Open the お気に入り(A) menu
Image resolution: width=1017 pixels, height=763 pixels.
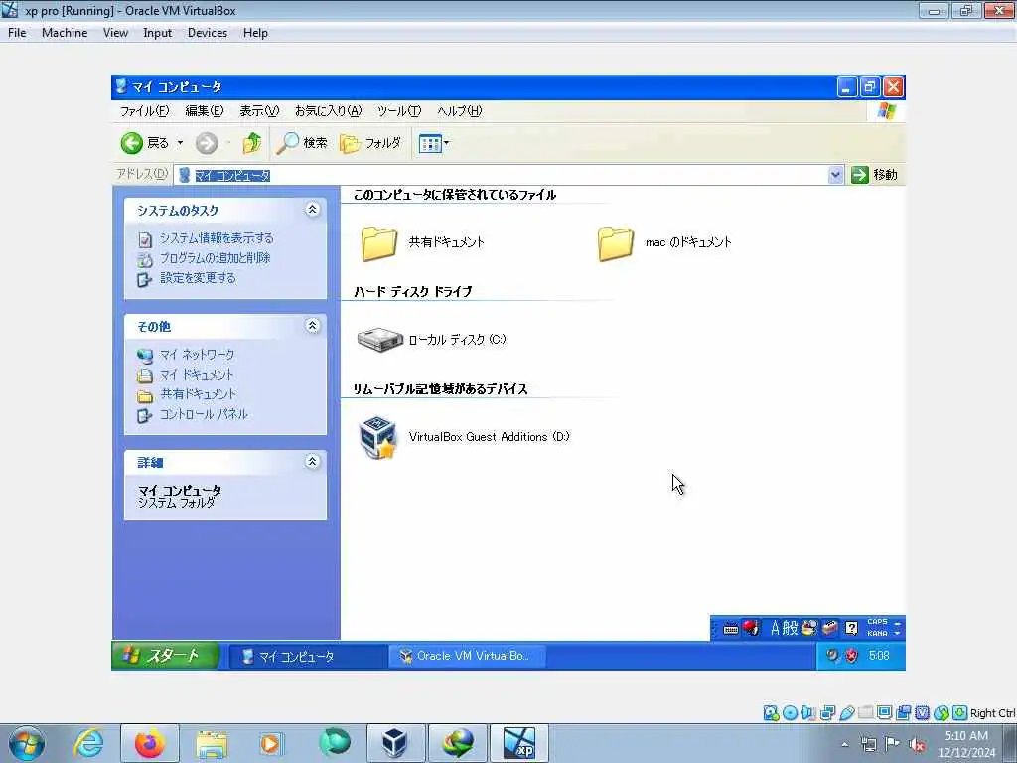328,111
